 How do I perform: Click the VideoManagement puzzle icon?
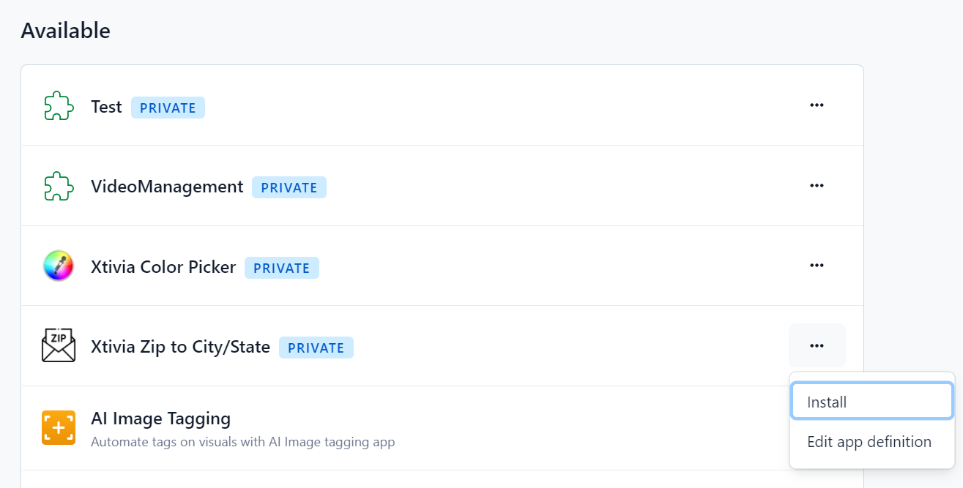(x=59, y=187)
